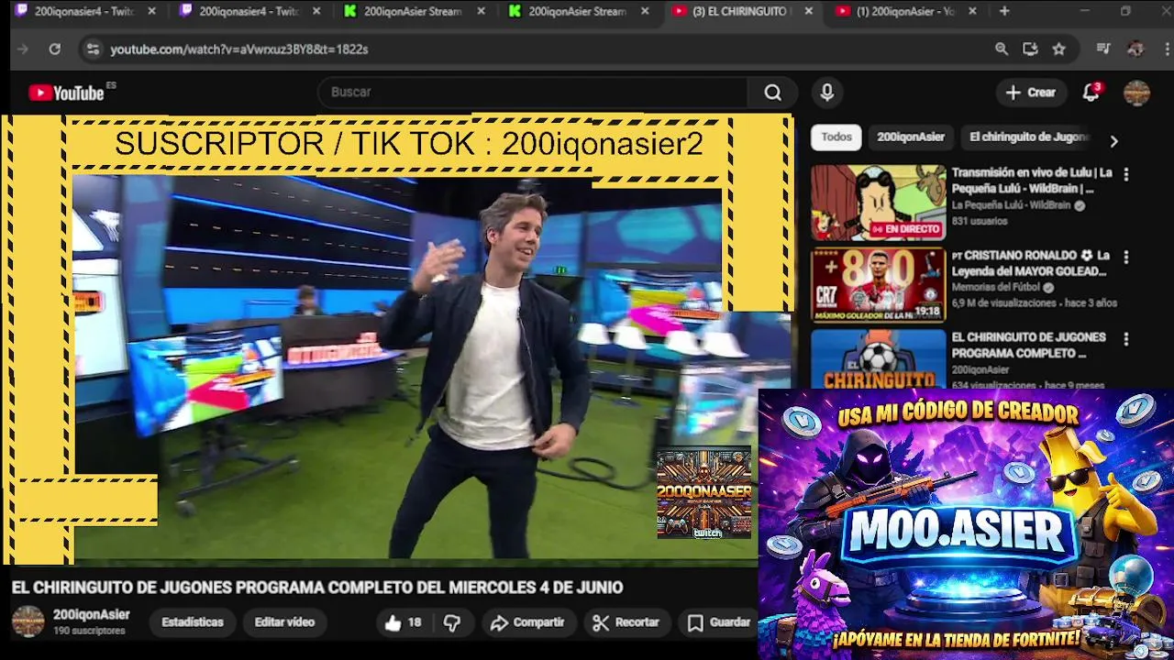Image resolution: width=1174 pixels, height=660 pixels.
Task: Reload the page with refresh icon
Action: [55, 49]
